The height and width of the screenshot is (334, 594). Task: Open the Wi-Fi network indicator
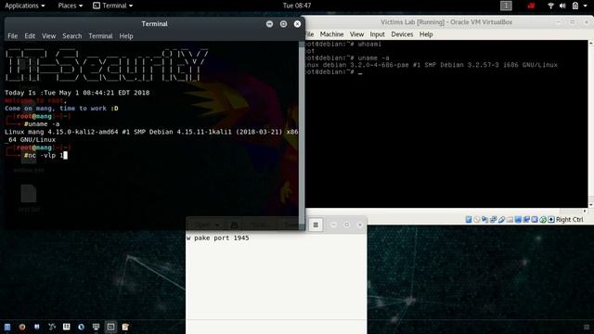(550, 6)
